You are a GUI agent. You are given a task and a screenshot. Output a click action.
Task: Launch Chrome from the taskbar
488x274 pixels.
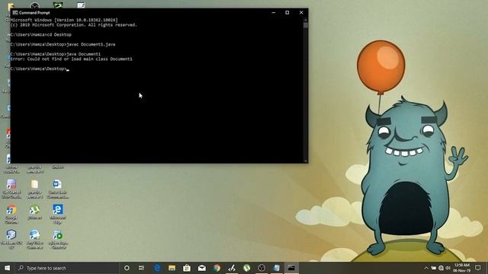pyautogui.click(x=217, y=268)
